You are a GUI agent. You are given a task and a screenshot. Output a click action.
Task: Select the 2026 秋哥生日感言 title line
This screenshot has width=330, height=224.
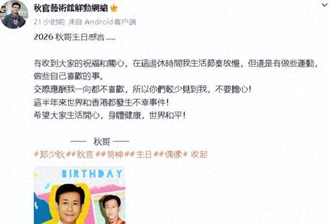tap(75, 37)
